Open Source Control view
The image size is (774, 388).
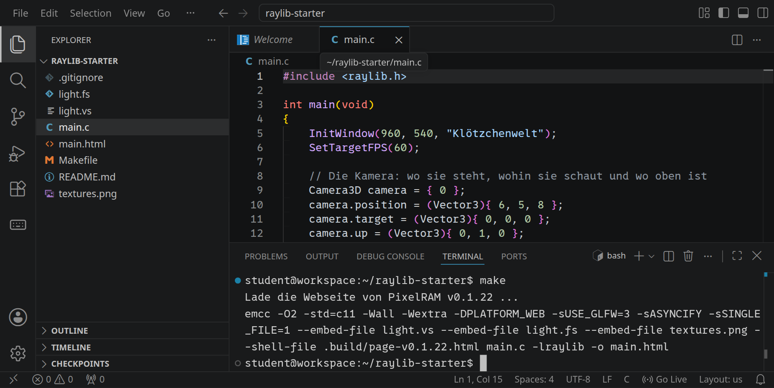(18, 117)
